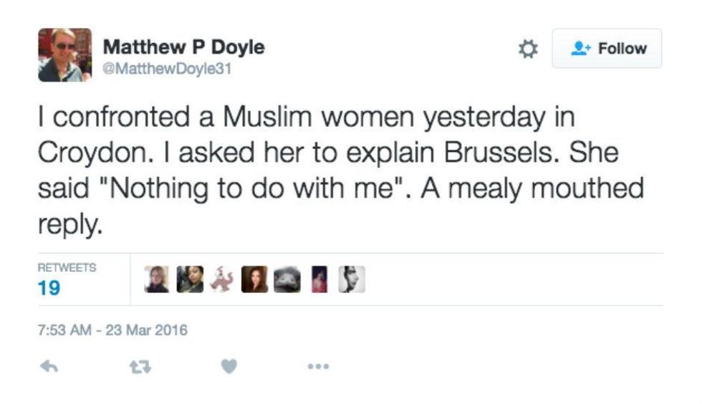Select the narrow pink-and-dark retweeter avatar
The height and width of the screenshot is (404, 702).
(319, 279)
